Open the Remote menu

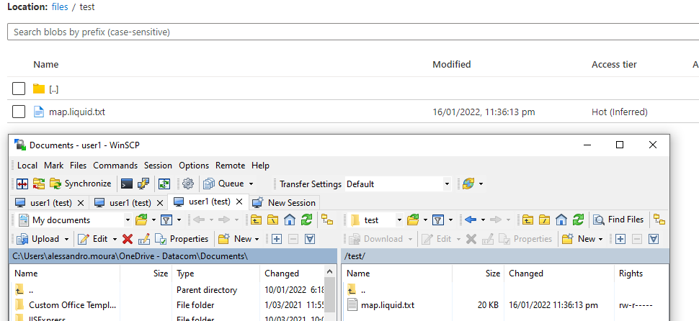tap(231, 165)
